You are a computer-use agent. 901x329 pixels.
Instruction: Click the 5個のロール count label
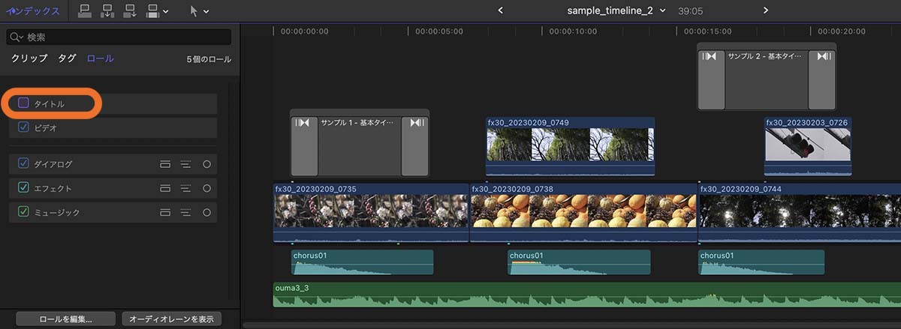pyautogui.click(x=209, y=59)
